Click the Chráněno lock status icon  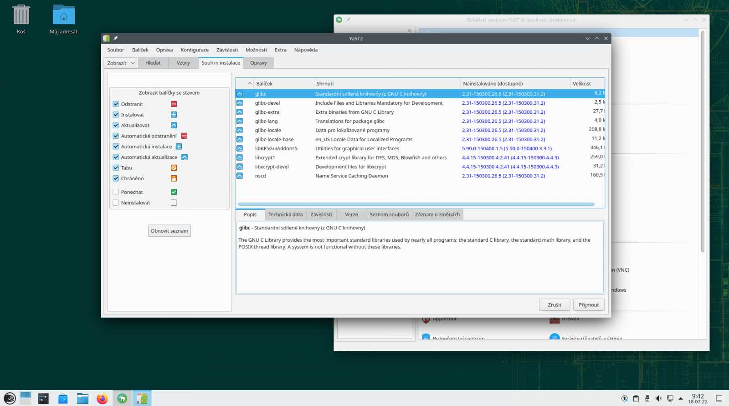click(174, 178)
